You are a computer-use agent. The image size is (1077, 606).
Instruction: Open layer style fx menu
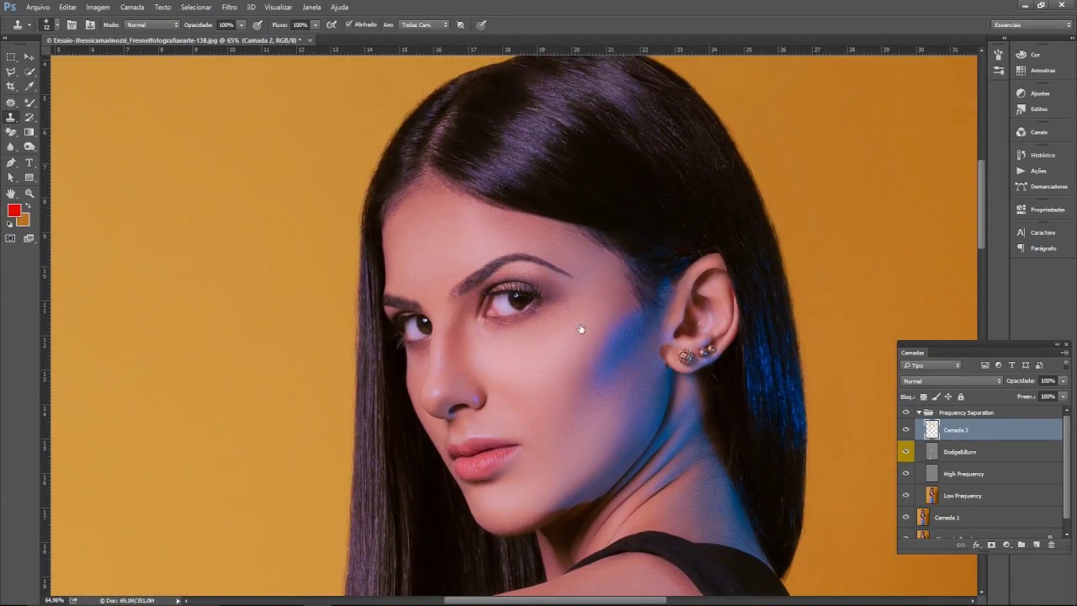coord(976,545)
